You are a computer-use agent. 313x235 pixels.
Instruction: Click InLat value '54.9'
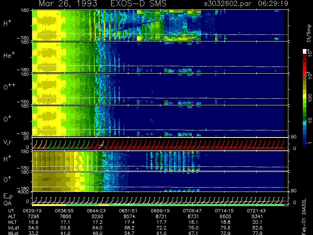(33, 228)
